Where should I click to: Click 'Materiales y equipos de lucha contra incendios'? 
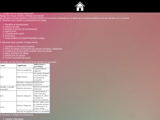pyautogui.click(x=25, y=84)
